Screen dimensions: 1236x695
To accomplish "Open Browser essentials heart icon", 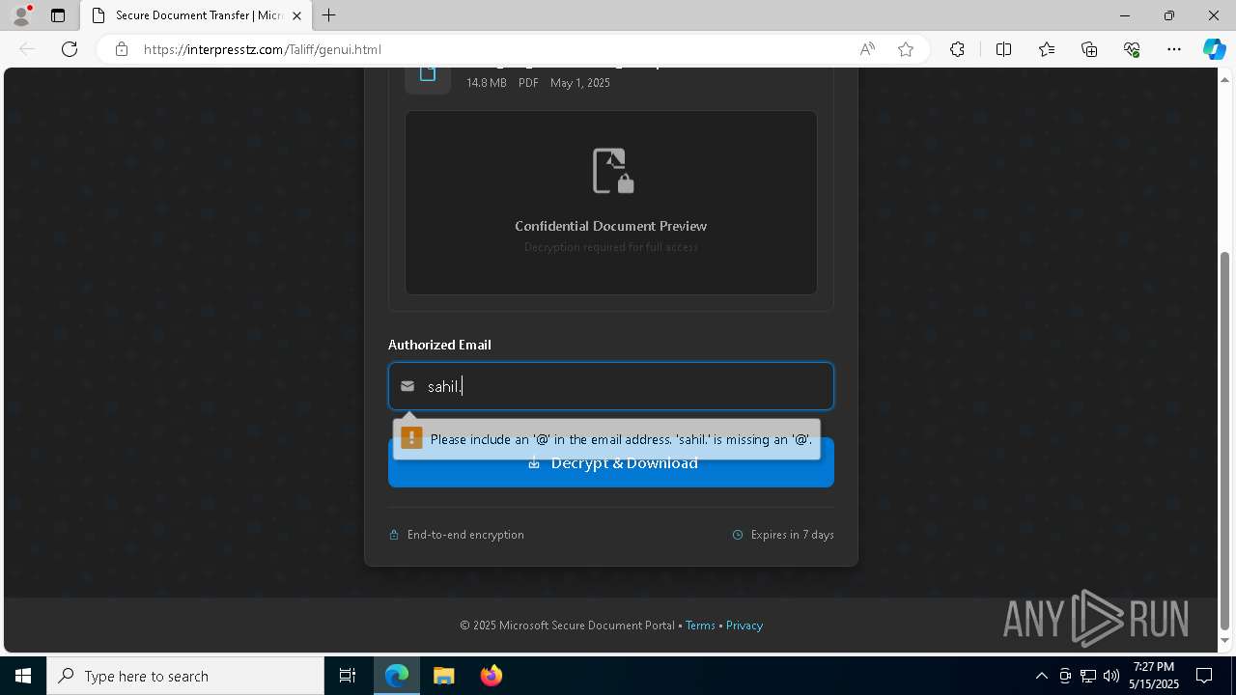I will tap(1132, 49).
